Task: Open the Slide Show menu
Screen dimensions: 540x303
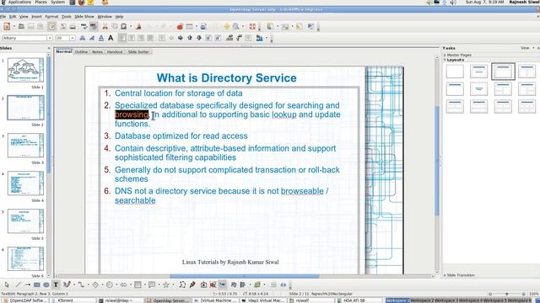Action: click(84, 17)
